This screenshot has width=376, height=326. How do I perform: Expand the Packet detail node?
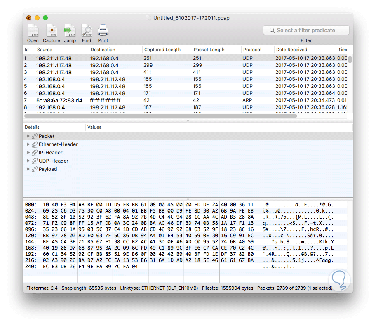coord(28,136)
